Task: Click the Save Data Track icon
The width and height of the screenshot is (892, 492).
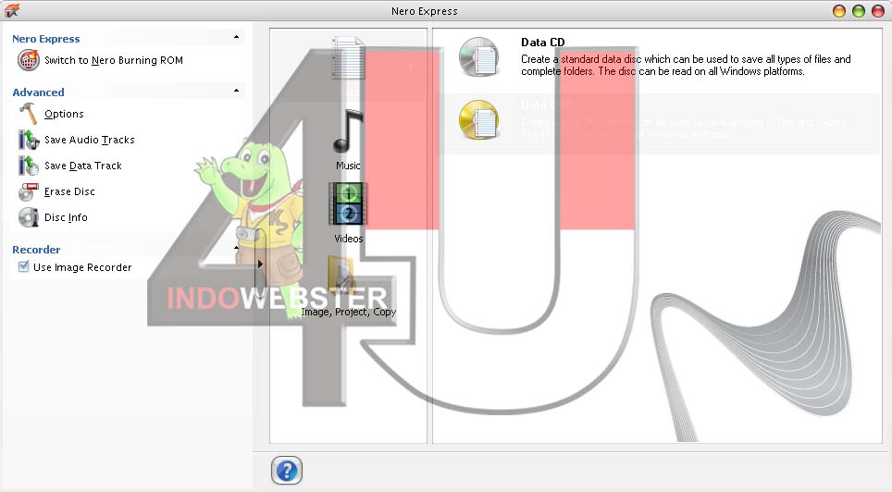Action: click(29, 166)
